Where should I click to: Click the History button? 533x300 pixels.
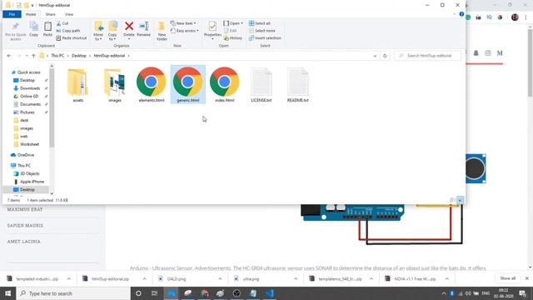233,38
